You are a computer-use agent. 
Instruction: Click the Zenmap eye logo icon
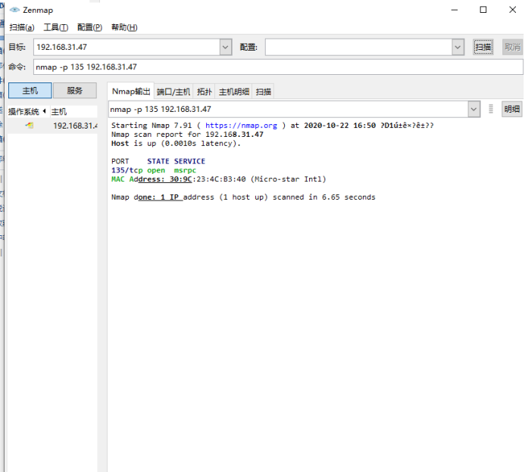pyautogui.click(x=14, y=10)
